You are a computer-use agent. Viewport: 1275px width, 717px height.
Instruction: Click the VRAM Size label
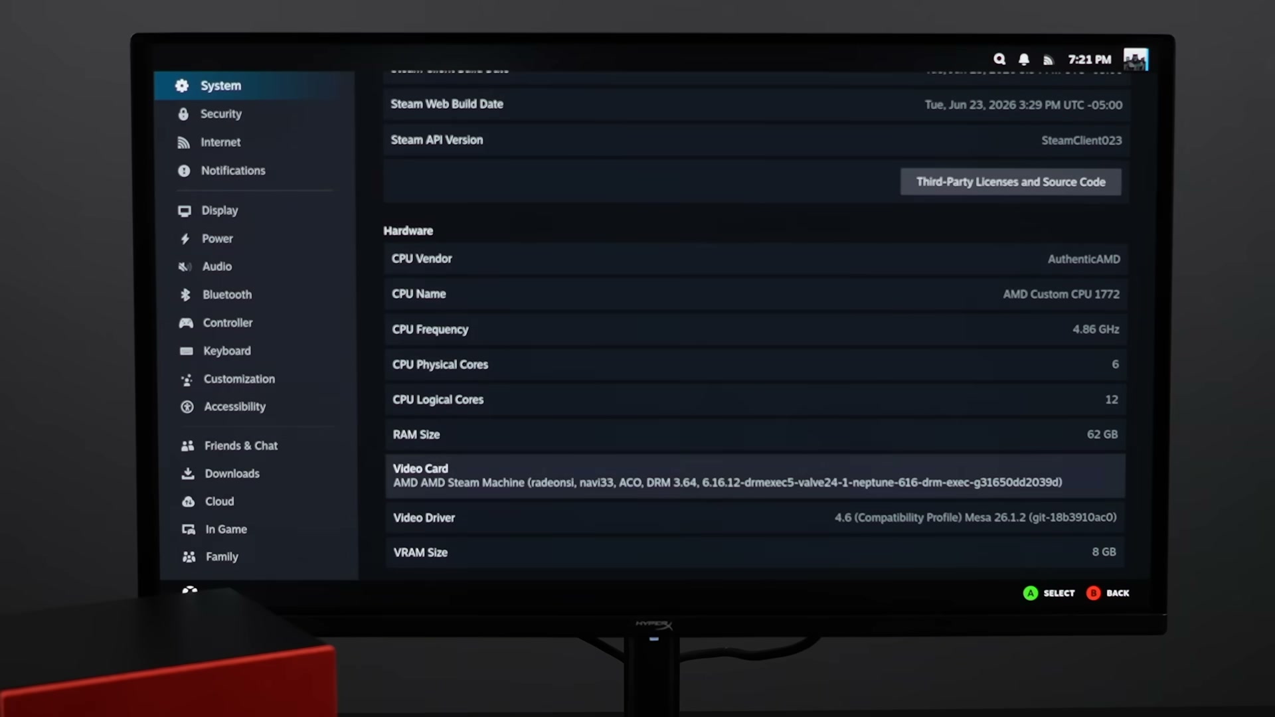click(x=420, y=552)
